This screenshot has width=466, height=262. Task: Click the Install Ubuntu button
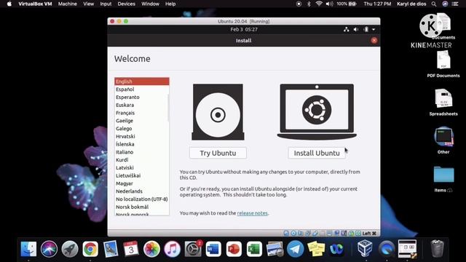[317, 153]
